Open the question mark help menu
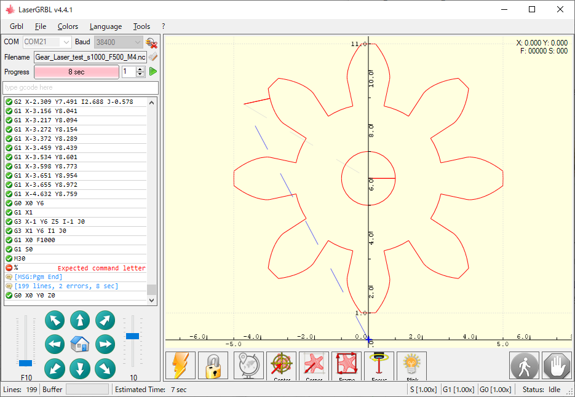The image size is (575, 397). (x=163, y=26)
